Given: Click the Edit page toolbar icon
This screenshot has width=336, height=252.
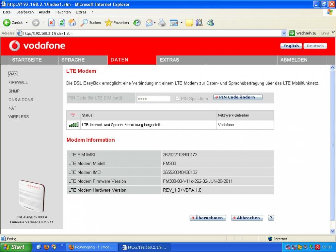Looking at the screenshot, I should 174,22.
